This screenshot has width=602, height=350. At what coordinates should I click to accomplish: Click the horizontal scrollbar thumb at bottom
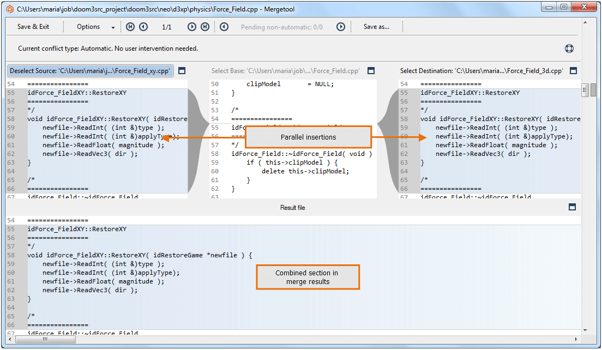[x=46, y=339]
